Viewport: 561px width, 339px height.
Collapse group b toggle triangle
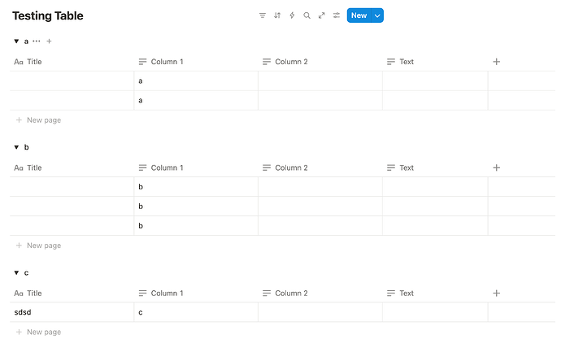(16, 147)
